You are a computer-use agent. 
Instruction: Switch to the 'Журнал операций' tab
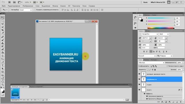click(x=36, y=87)
